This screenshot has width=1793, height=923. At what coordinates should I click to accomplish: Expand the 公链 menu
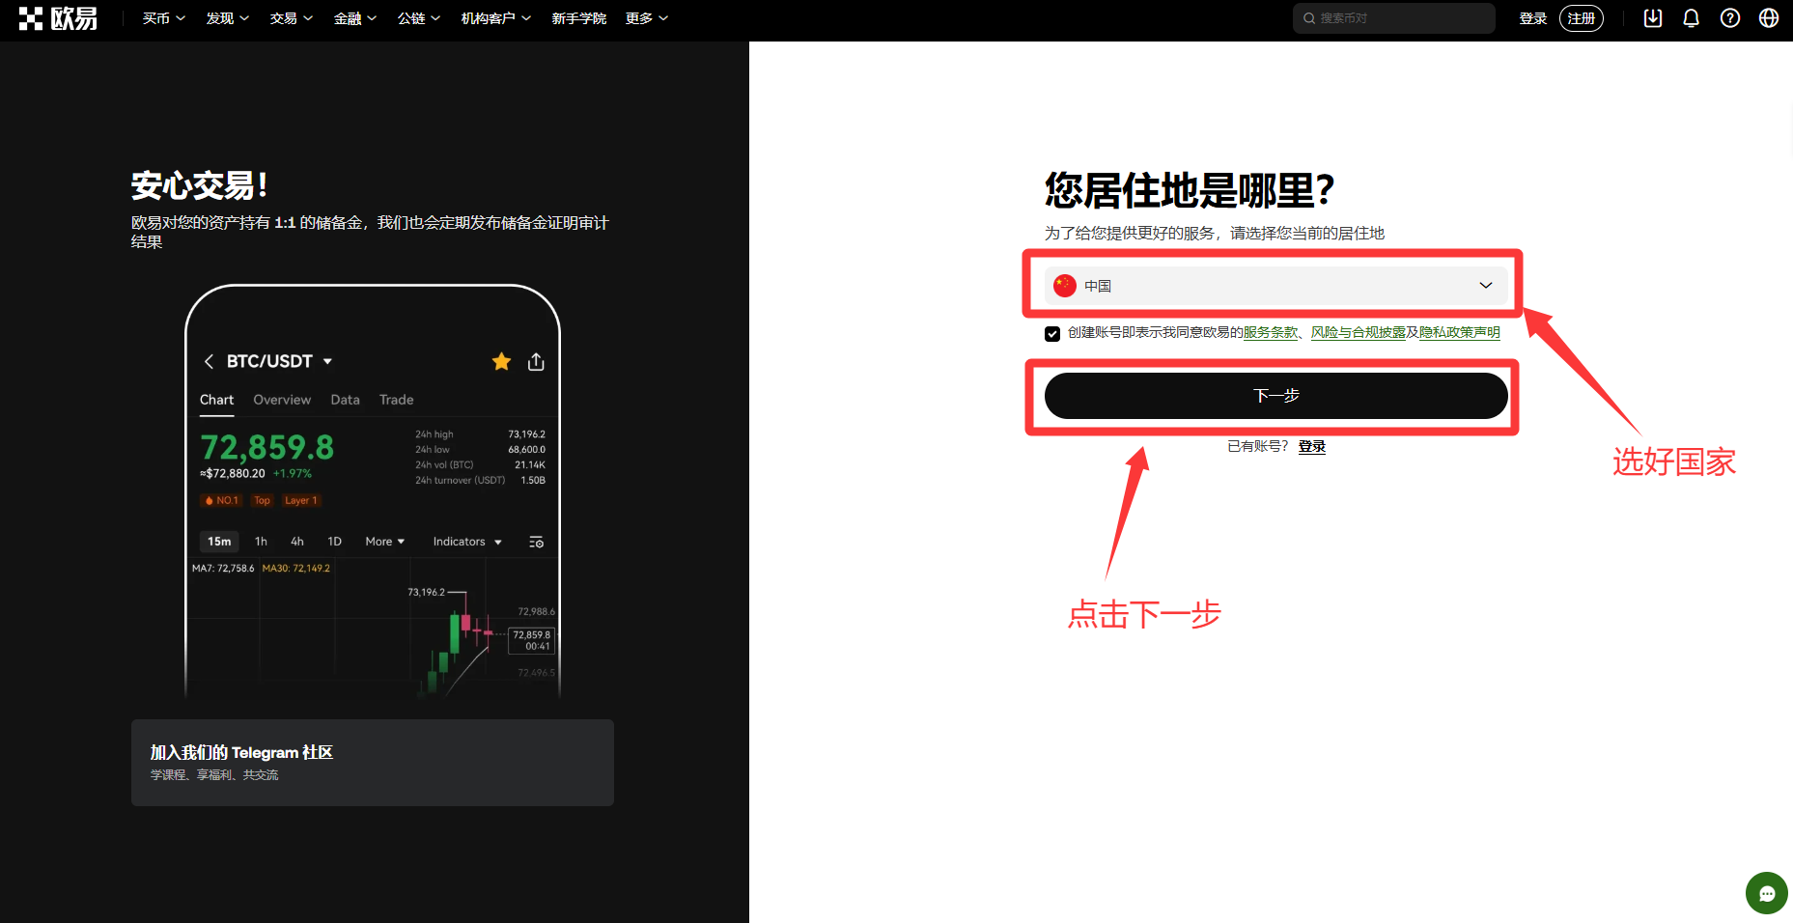(419, 18)
